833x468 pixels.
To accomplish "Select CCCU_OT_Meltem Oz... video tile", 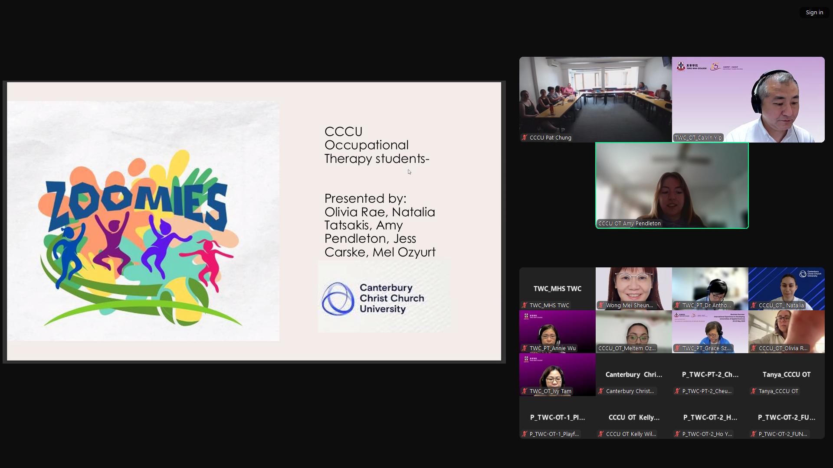I will tap(633, 331).
